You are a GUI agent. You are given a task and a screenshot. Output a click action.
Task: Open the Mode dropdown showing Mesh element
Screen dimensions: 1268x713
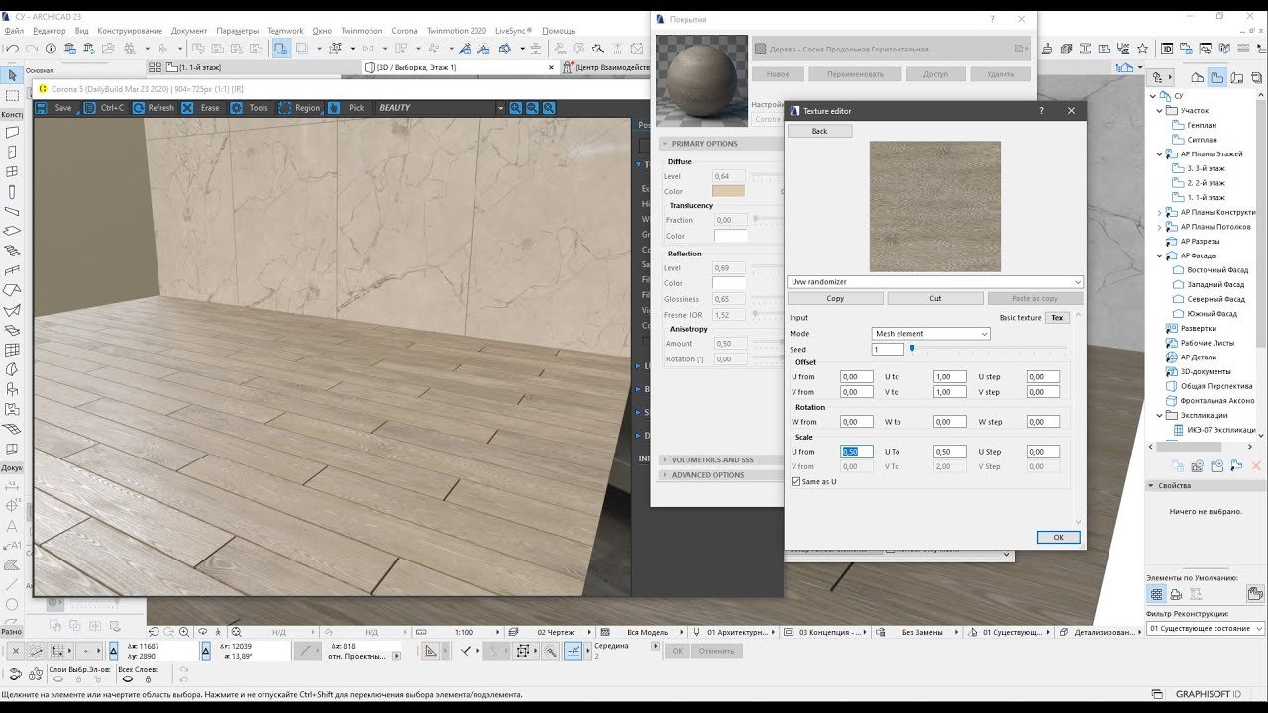[930, 334]
